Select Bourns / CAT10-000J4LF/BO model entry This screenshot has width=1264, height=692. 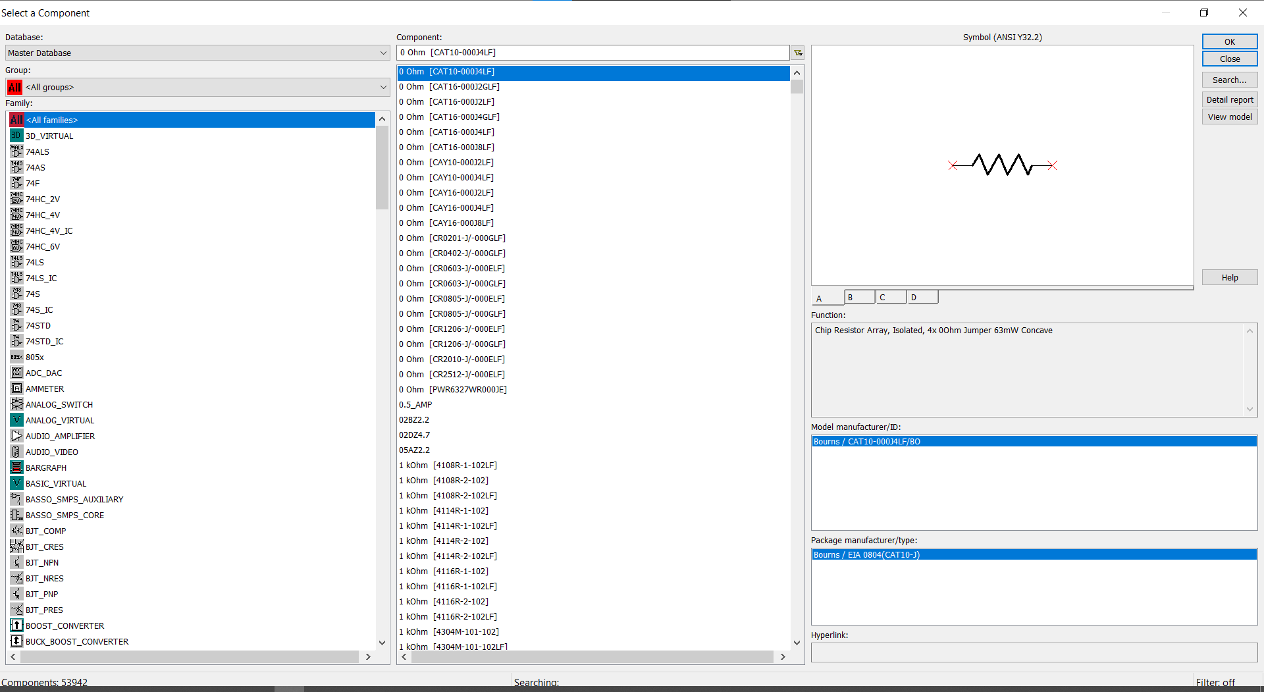click(x=1034, y=442)
